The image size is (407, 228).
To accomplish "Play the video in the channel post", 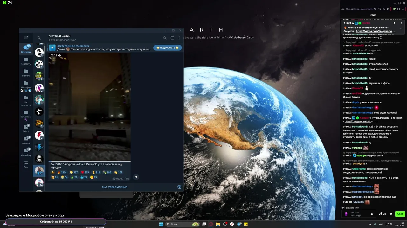I will click(x=89, y=107).
